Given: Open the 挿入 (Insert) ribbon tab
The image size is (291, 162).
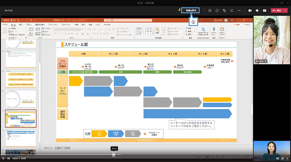Looking at the screenshot, I should (21, 24).
